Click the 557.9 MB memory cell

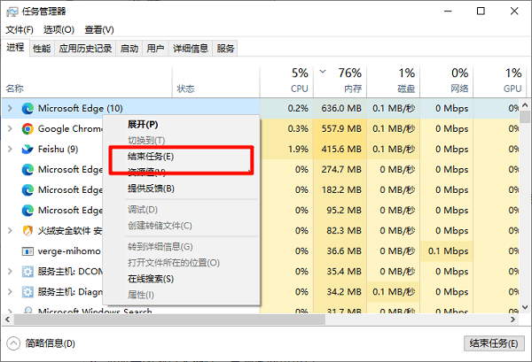340,128
